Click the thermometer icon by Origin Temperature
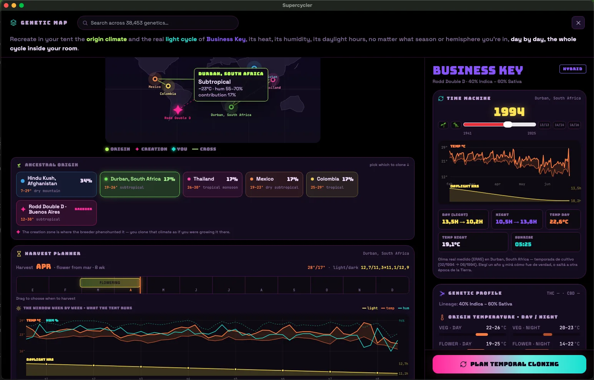Viewport: 594px width, 380px height. pyautogui.click(x=442, y=317)
